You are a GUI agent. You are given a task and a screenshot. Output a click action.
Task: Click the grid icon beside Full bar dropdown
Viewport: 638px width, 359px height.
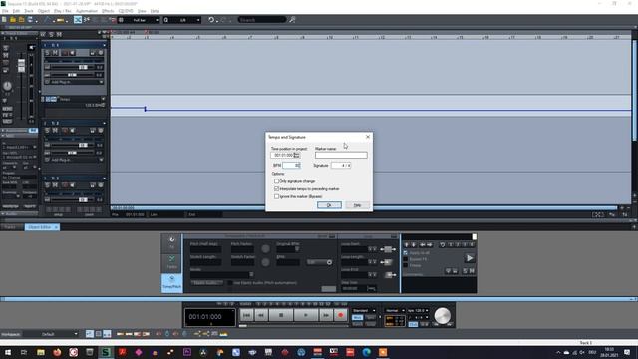(121, 20)
